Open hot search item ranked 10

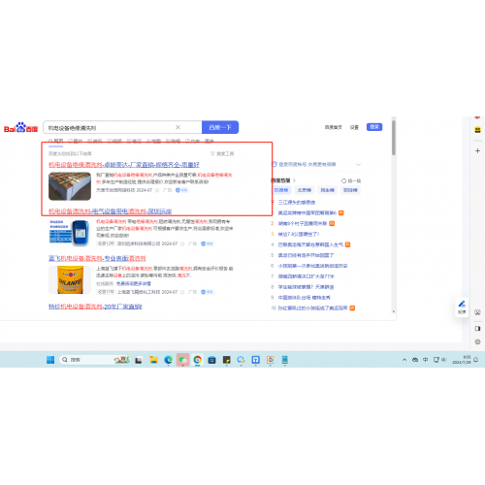pos(312,308)
